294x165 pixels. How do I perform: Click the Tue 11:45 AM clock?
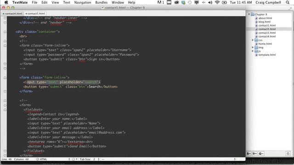[x=241, y=2]
